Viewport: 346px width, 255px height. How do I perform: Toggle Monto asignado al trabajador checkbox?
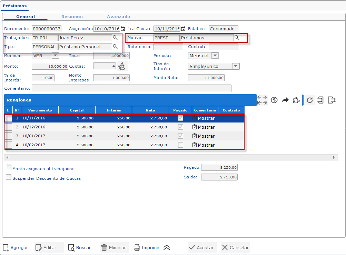coord(9,168)
